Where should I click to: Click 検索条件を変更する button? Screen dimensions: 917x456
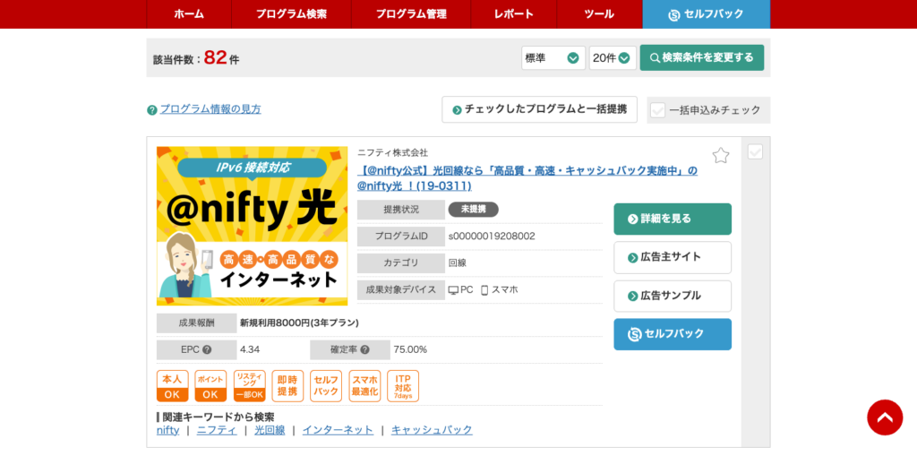click(x=702, y=58)
